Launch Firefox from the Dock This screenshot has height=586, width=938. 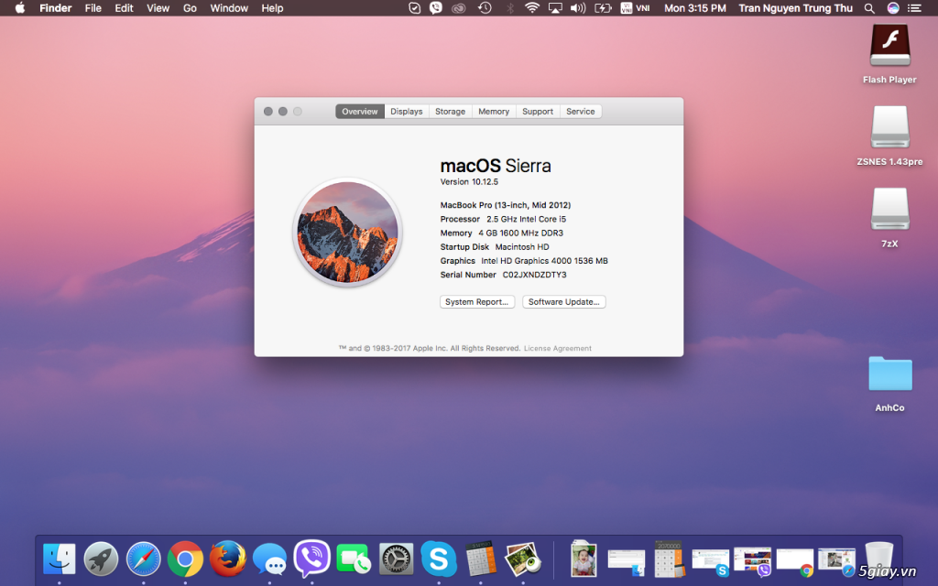point(228,559)
